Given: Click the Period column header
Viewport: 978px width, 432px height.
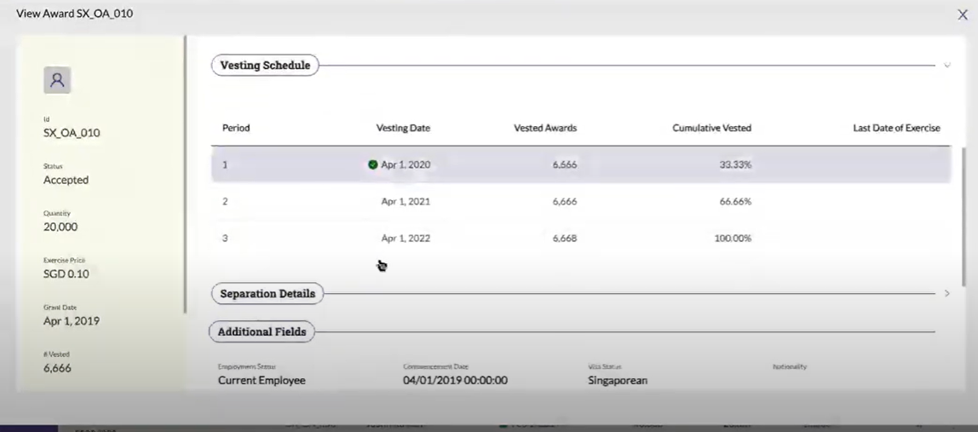Looking at the screenshot, I should point(236,128).
